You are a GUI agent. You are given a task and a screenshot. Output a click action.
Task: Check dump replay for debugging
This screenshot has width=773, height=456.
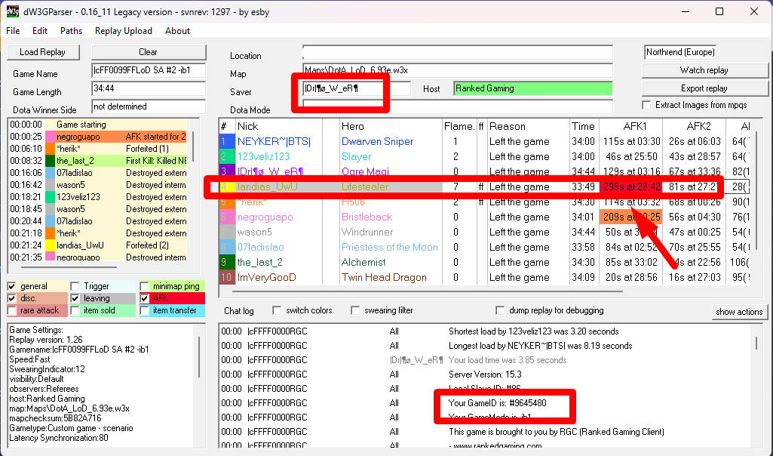(501, 310)
